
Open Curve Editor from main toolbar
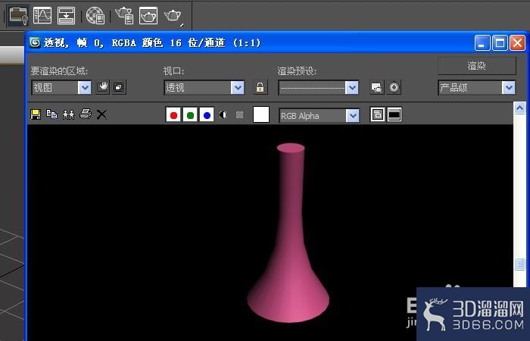click(x=42, y=16)
